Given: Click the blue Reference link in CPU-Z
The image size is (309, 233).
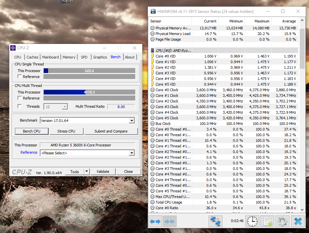Looking at the screenshot, I should 29,152.
